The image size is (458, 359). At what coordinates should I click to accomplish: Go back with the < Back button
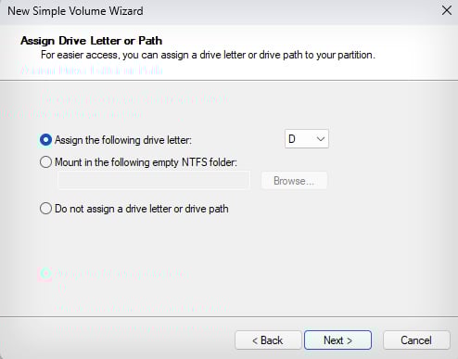pos(268,340)
